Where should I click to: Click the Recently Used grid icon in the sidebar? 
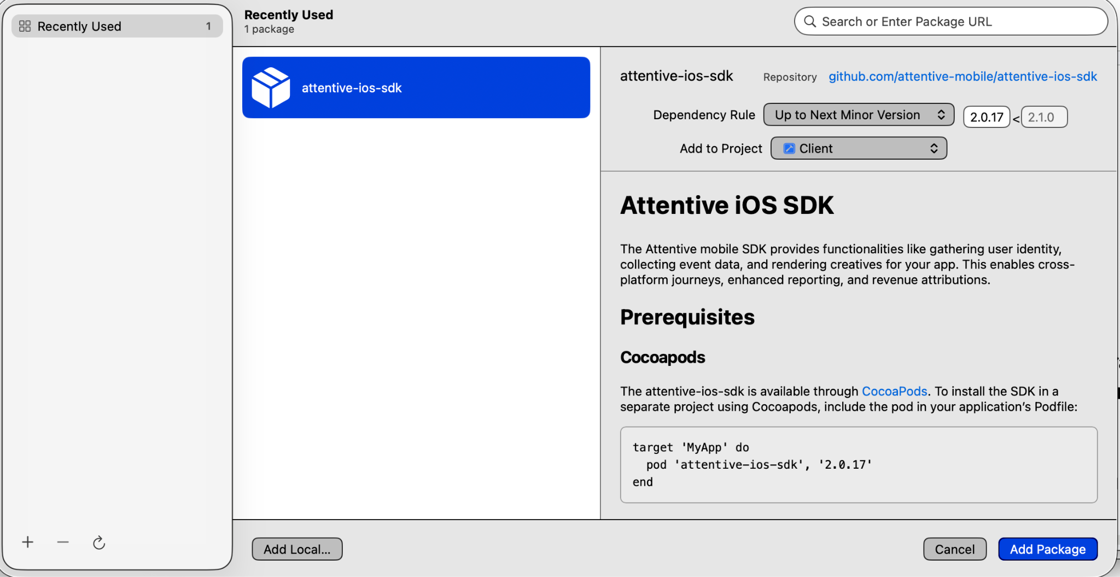25,26
